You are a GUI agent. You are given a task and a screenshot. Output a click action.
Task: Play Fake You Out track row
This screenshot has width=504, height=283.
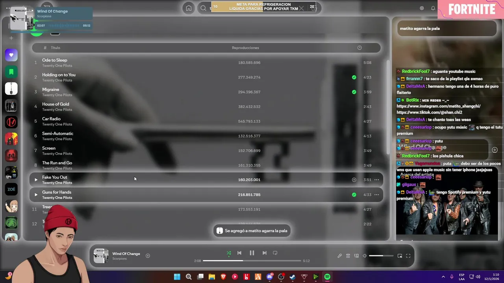pyautogui.click(x=36, y=180)
